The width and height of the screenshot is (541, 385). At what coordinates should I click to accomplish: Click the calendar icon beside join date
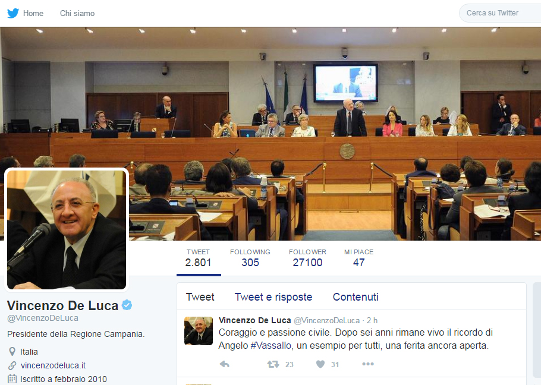12,379
